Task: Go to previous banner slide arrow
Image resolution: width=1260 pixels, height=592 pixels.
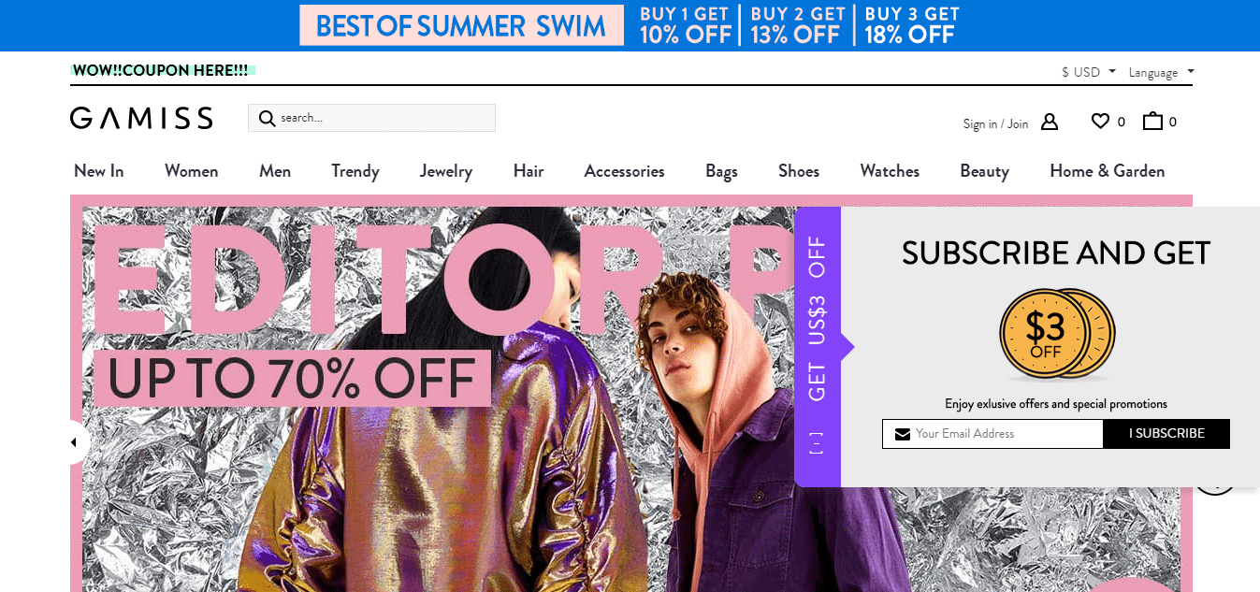Action: (76, 442)
